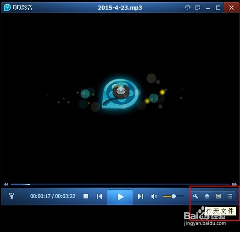Click the rewind double-arrow icon

(x=6, y=184)
